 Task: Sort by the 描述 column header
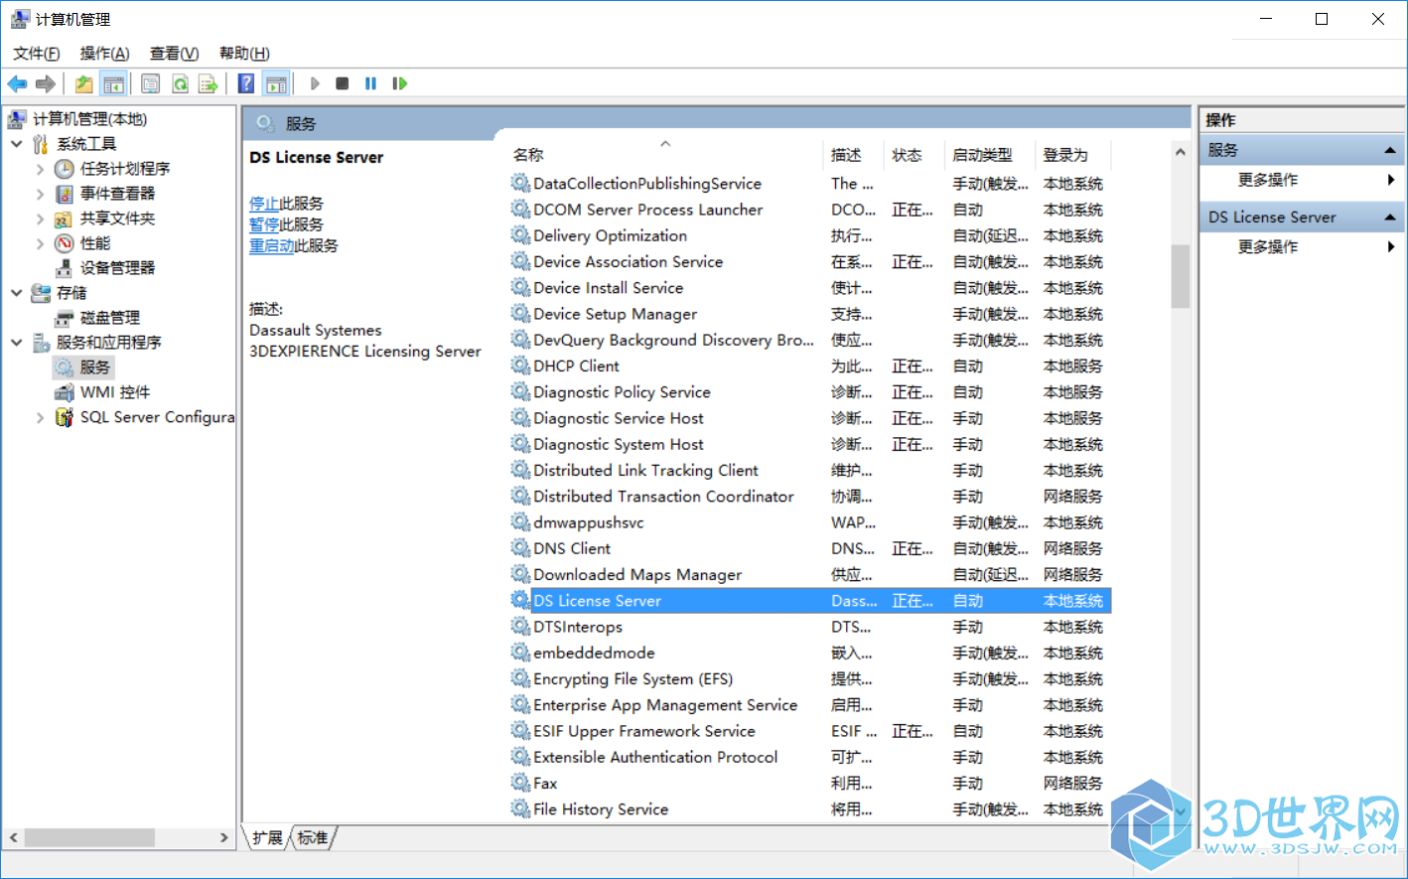854,155
